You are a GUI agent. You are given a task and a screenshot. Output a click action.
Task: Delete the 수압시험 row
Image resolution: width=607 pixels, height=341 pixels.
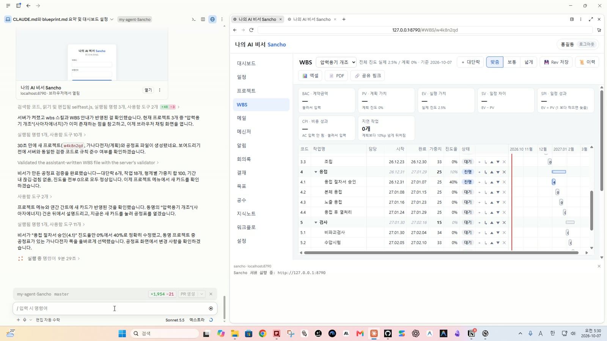[504, 243]
